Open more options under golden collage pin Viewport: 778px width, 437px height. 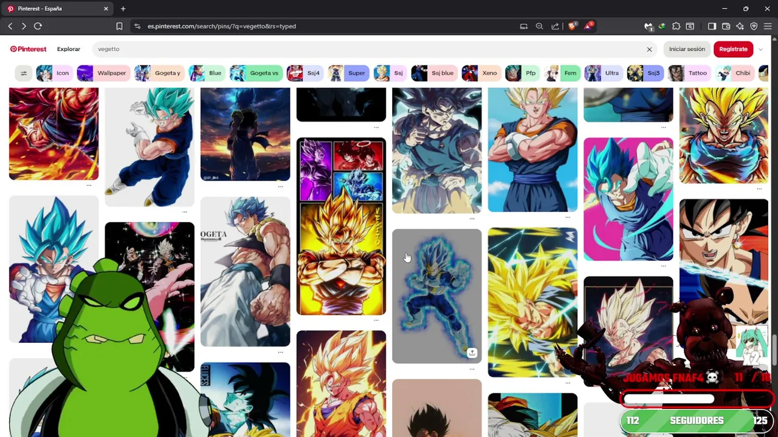coord(376,320)
